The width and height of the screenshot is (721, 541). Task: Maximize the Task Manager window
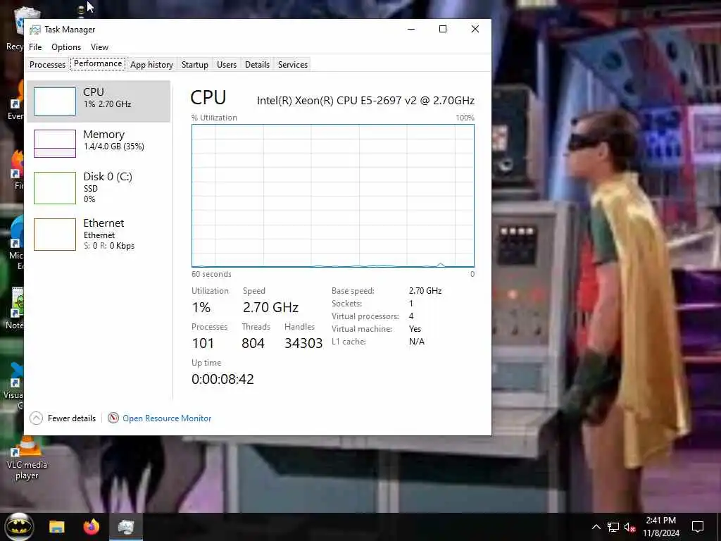pyautogui.click(x=443, y=29)
